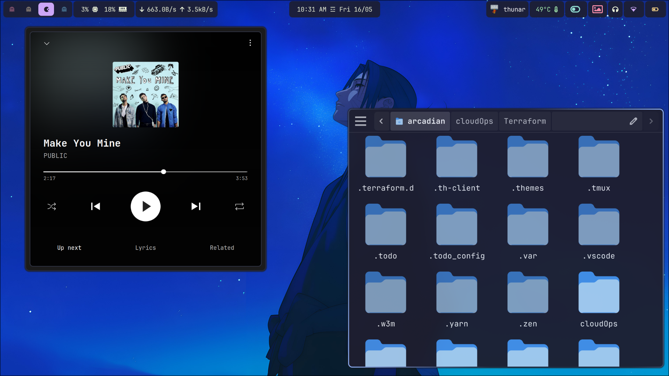Toggle repeat mode in music player

239,206
